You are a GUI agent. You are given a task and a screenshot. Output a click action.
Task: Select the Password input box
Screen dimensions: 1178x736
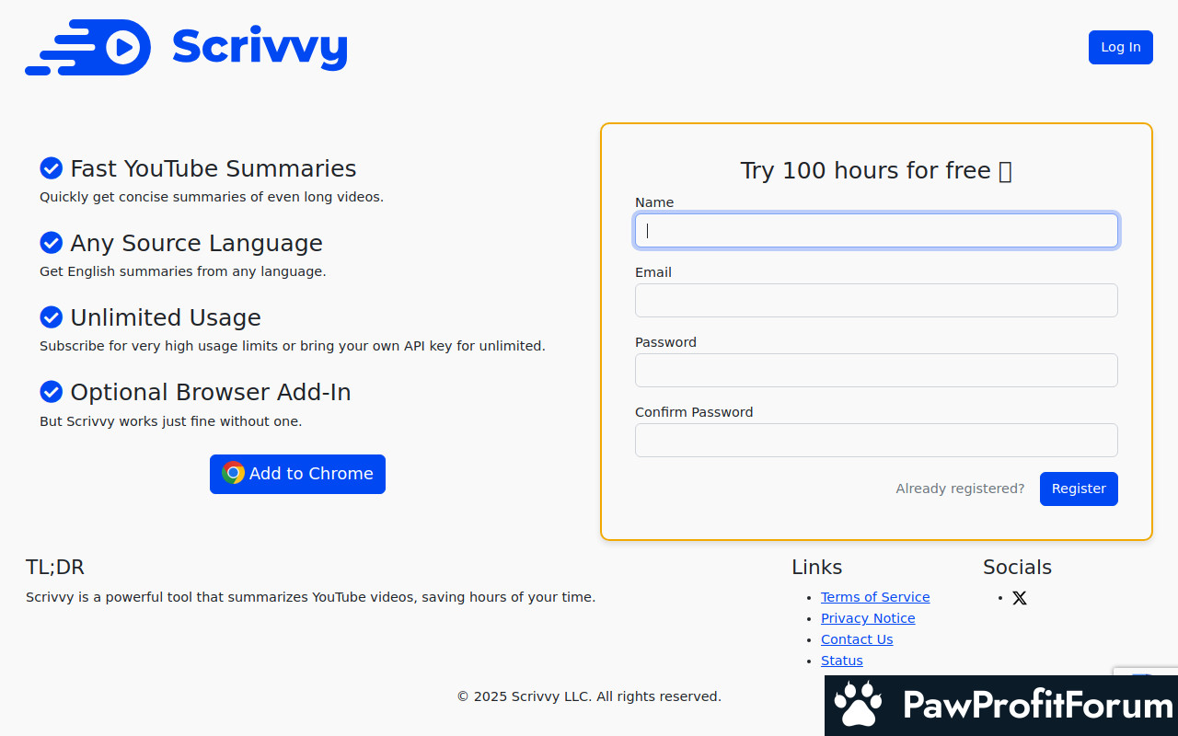click(x=876, y=371)
